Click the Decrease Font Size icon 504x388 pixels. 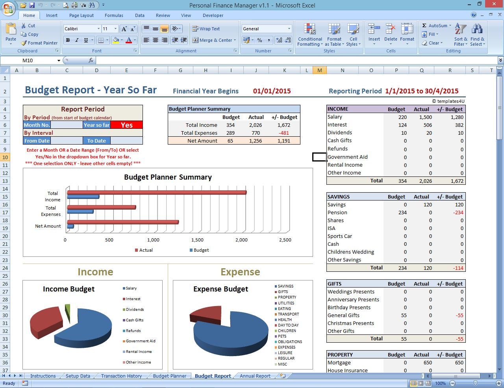[133, 29]
